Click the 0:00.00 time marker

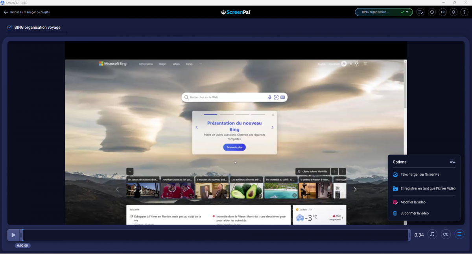coord(23,245)
